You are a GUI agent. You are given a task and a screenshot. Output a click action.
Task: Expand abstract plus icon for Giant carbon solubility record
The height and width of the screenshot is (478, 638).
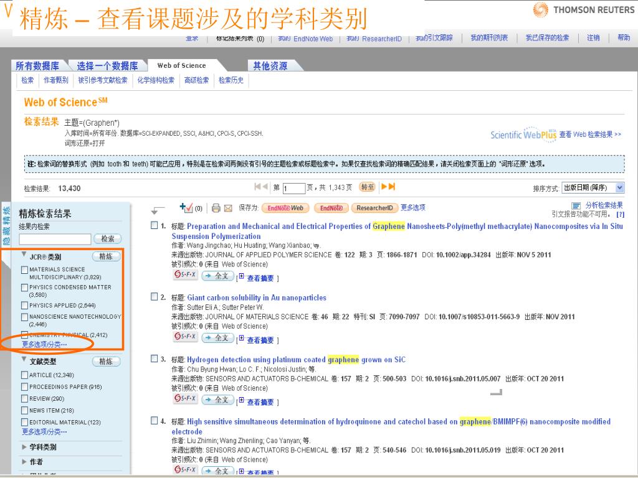tap(241, 339)
